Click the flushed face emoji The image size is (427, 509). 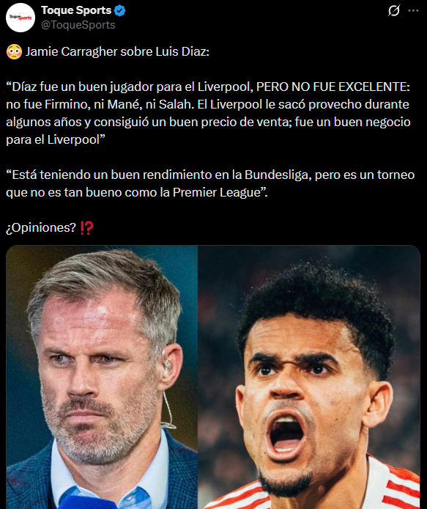click(14, 52)
